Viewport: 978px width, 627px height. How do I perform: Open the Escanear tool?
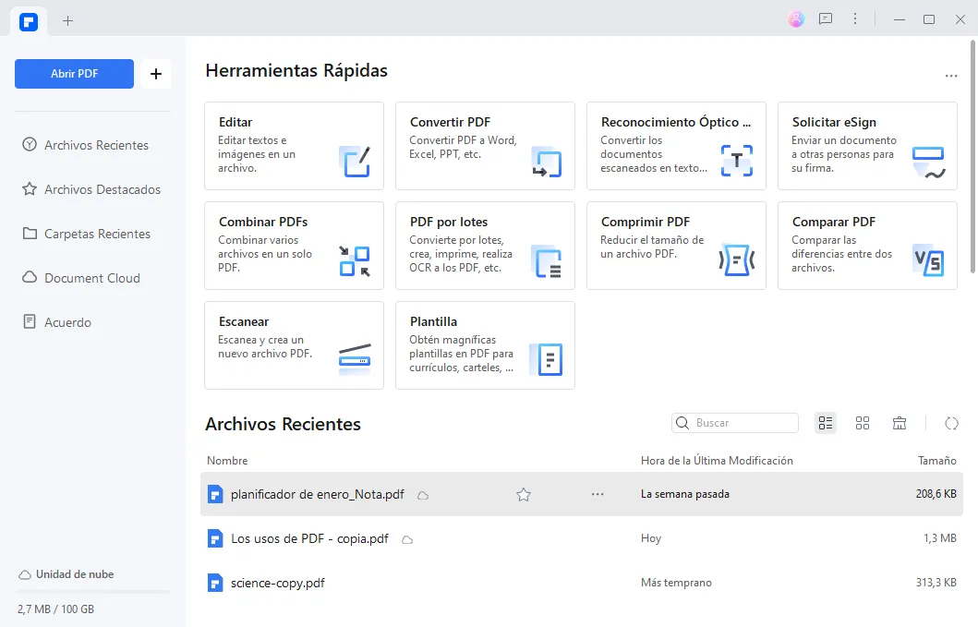[294, 345]
